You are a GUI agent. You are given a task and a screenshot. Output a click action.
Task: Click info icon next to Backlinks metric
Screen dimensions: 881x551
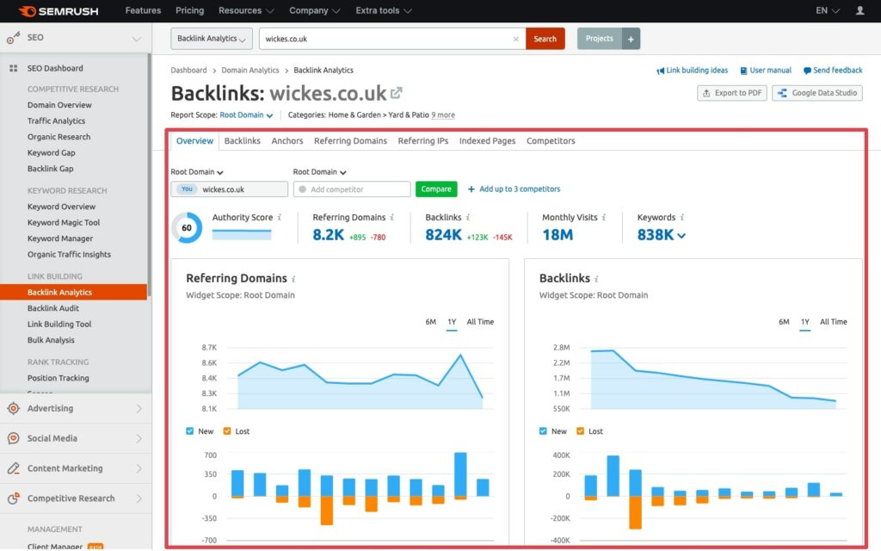coord(467,217)
